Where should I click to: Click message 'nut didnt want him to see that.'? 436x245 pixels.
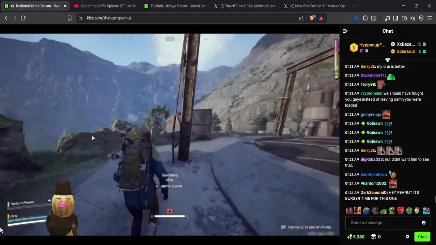point(387,162)
